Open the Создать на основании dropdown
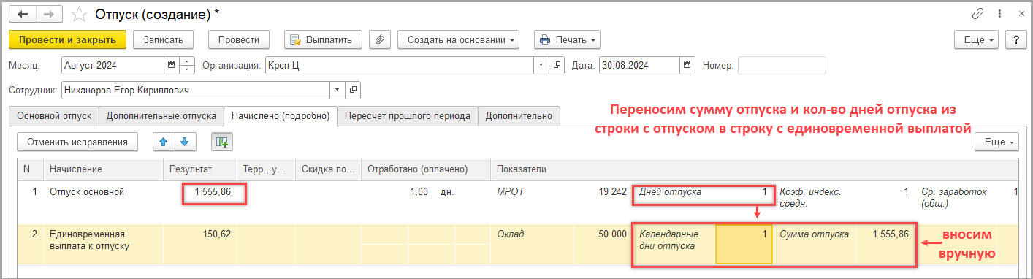The image size is (1033, 279). coord(459,39)
